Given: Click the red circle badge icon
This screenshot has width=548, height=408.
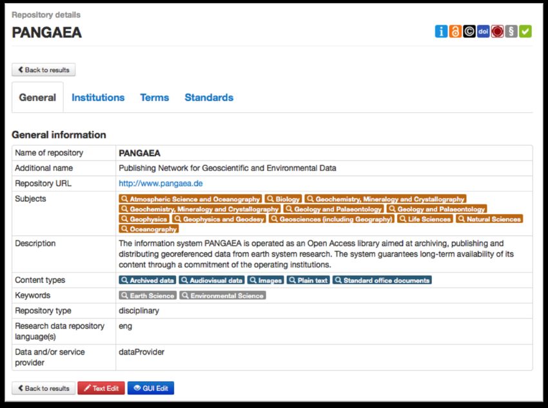Looking at the screenshot, I should 497,32.
